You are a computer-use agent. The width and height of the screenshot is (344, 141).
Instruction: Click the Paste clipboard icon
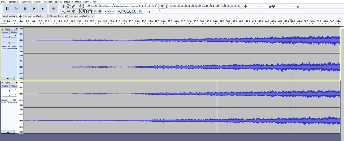pos(90,11)
